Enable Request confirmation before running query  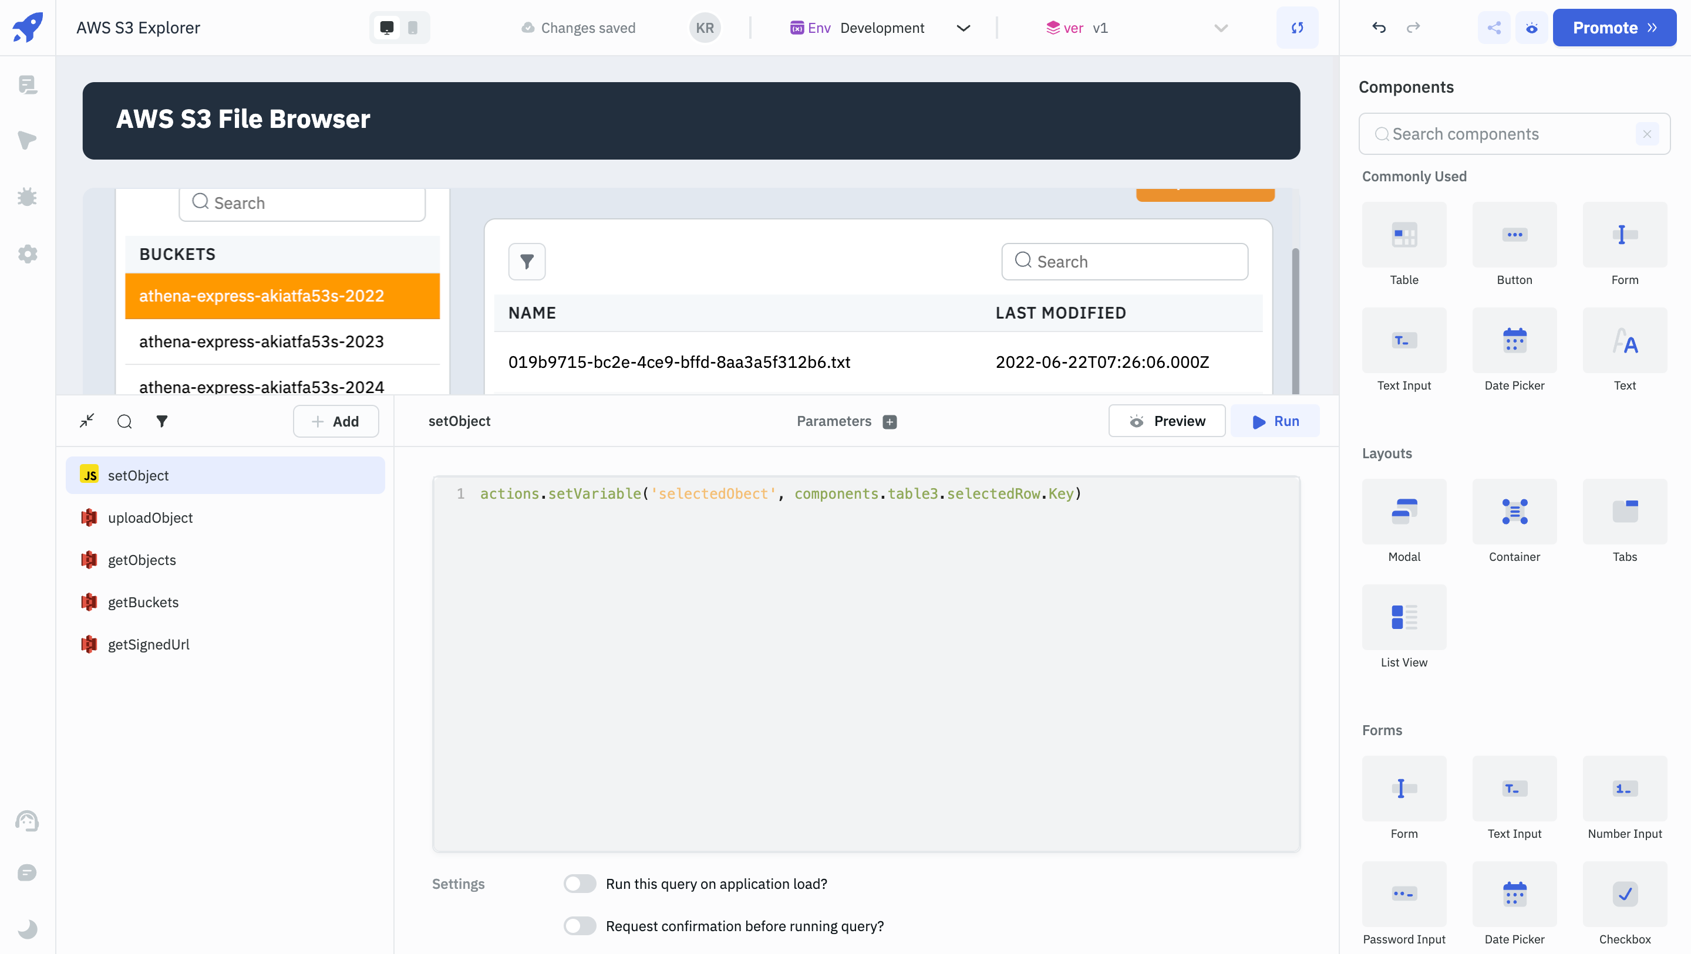pyautogui.click(x=580, y=926)
